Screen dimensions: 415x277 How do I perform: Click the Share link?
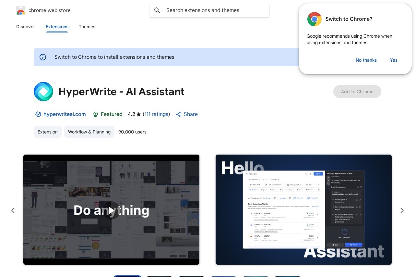click(x=187, y=114)
